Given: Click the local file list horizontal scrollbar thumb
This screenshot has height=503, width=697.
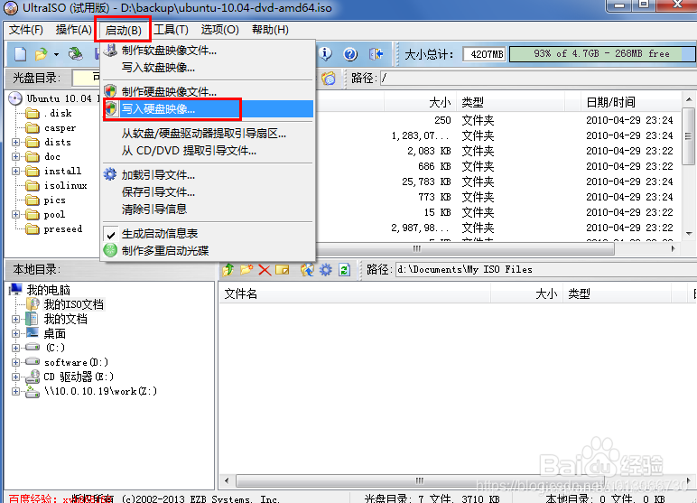Looking at the screenshot, I should tap(419, 480).
